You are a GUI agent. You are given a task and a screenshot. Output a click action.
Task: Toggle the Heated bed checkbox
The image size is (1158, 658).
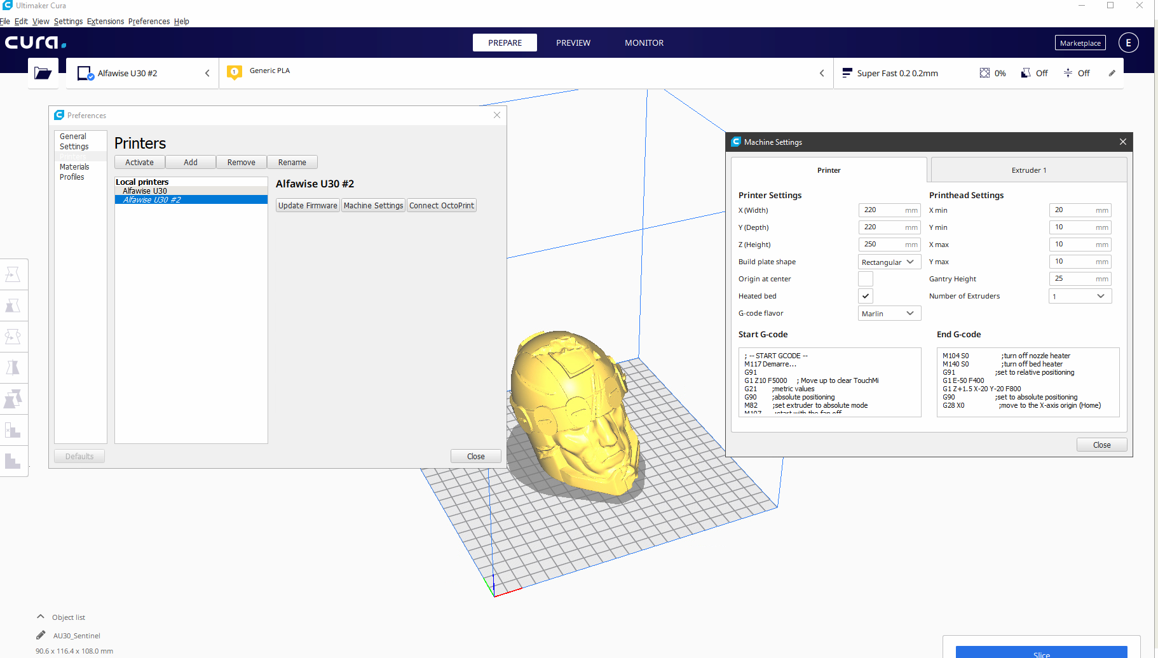866,296
